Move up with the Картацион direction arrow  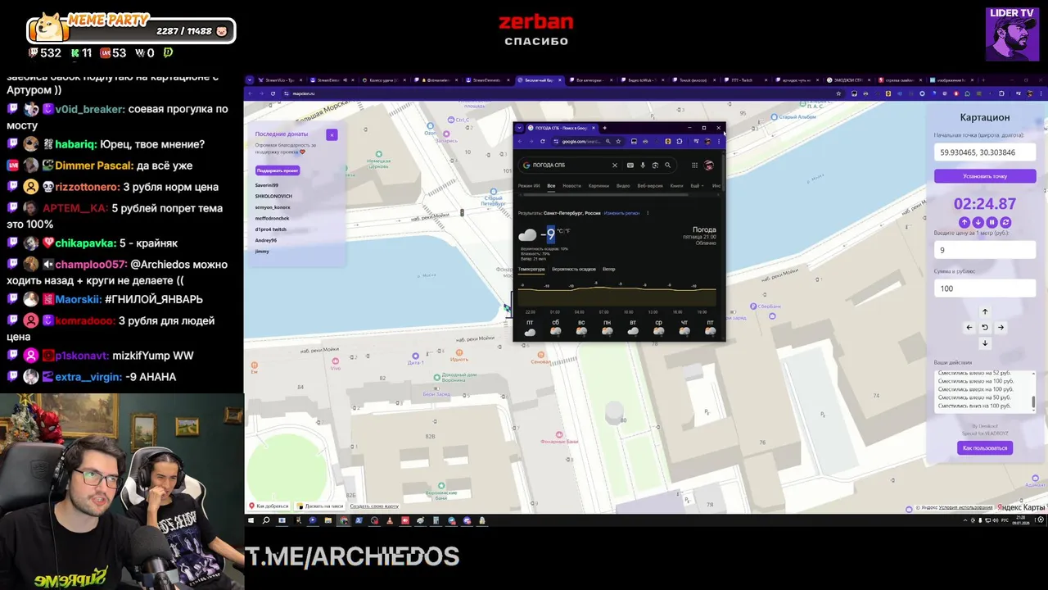985,311
